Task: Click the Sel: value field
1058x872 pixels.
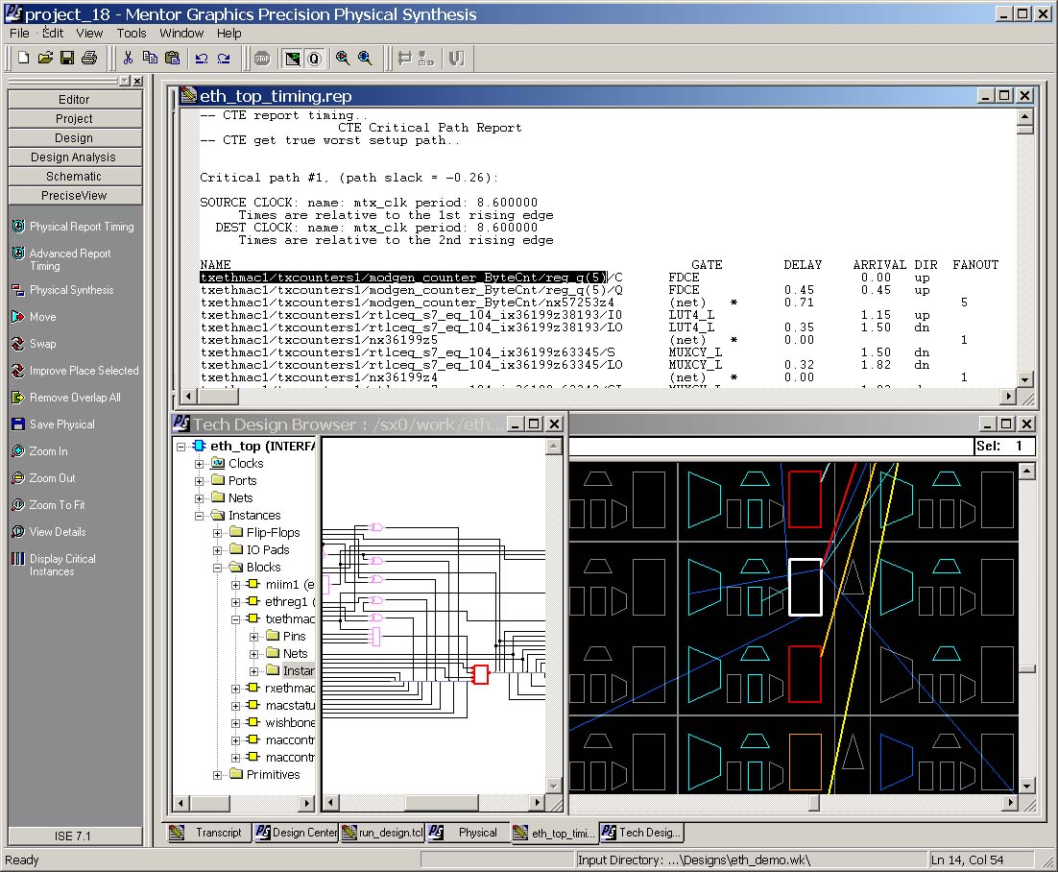Action: click(x=1004, y=447)
